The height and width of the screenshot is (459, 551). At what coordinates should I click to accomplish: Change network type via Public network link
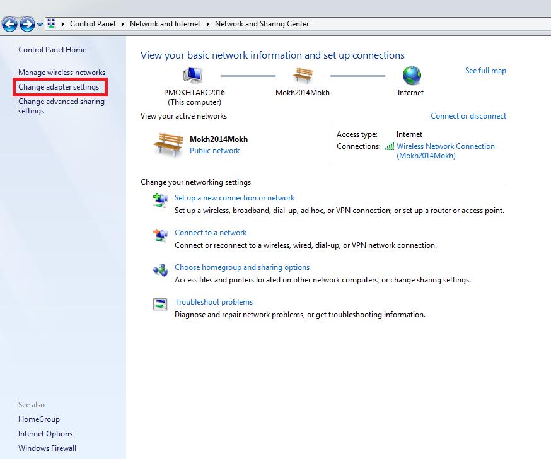coord(215,151)
